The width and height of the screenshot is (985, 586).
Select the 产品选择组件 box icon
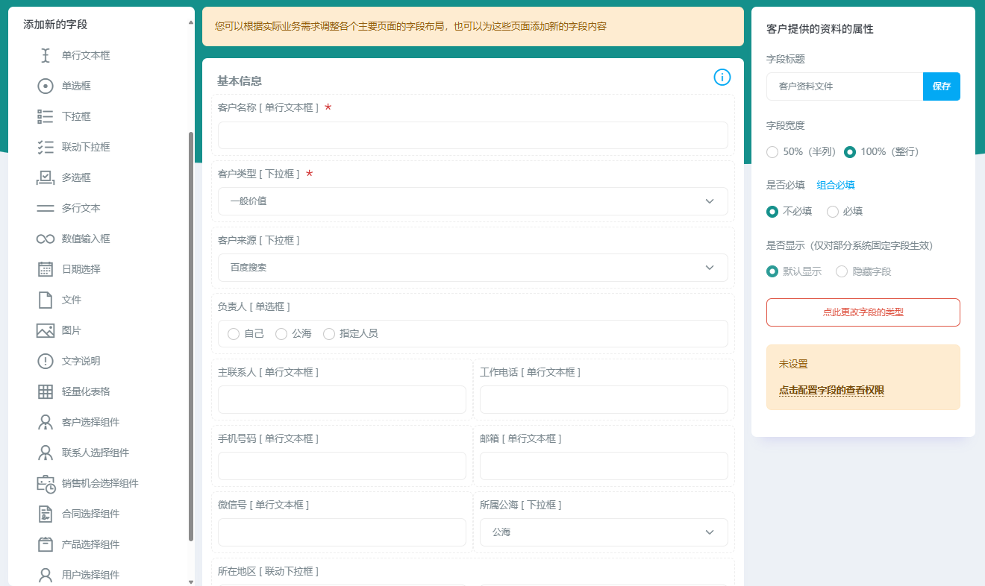(46, 544)
